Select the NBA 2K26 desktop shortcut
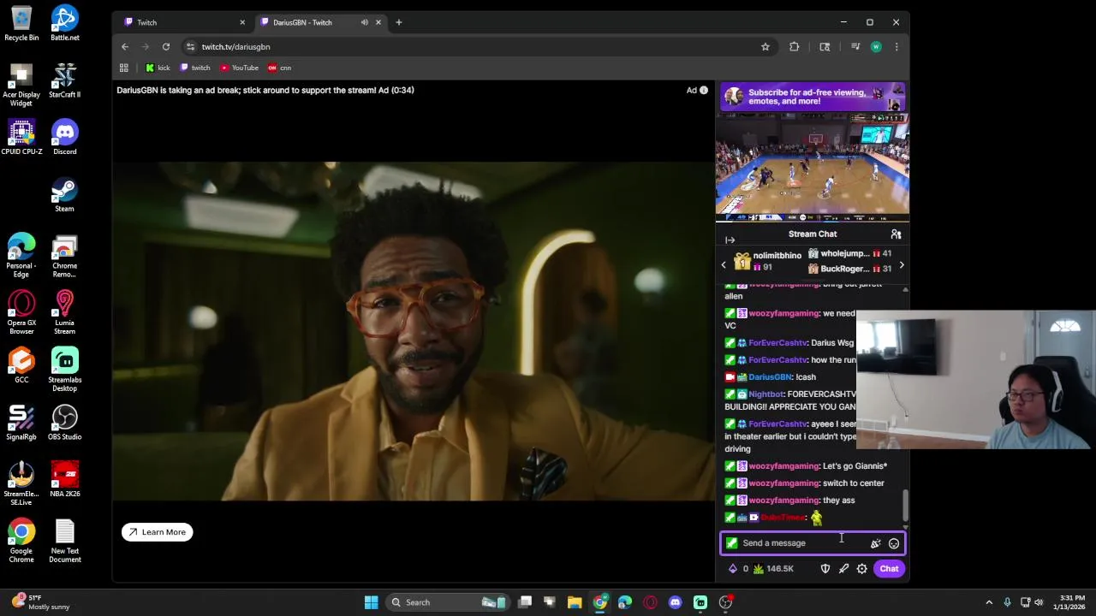 (x=64, y=478)
